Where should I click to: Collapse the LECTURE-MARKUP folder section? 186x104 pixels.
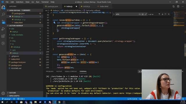point(25,26)
